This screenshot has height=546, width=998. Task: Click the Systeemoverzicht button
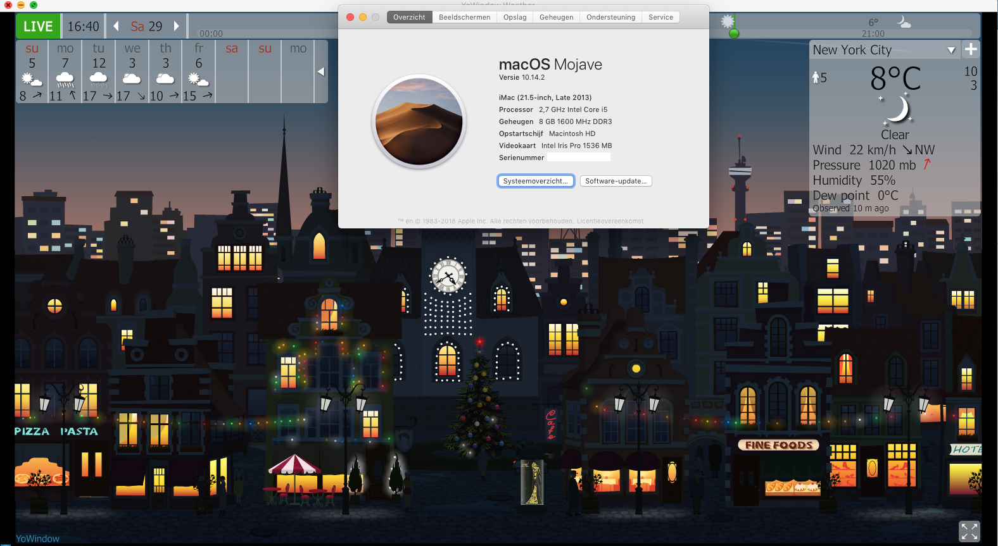pyautogui.click(x=536, y=181)
